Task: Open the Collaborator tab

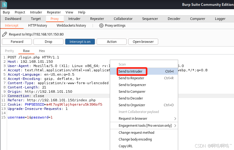Action: pyautogui.click(x=123, y=19)
